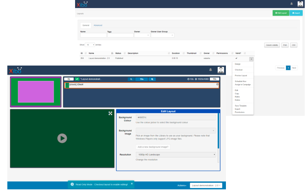
Task: Click the layout dimensions 1920x1080 indicator
Action: pos(202,79)
